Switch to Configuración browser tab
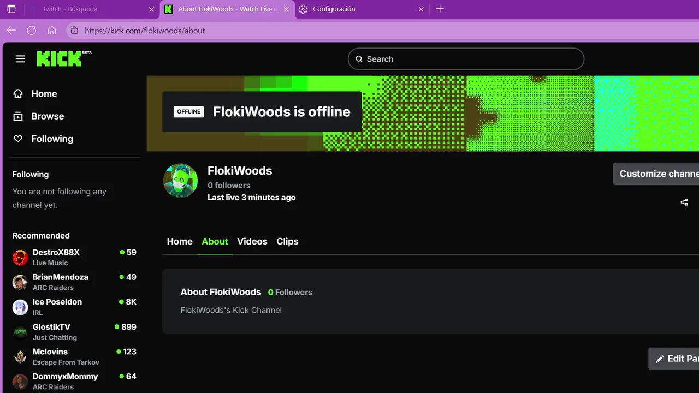The height and width of the screenshot is (393, 699). pyautogui.click(x=363, y=9)
